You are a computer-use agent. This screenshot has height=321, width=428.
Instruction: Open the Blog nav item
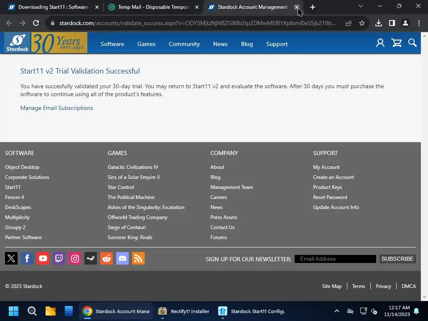[x=247, y=44]
